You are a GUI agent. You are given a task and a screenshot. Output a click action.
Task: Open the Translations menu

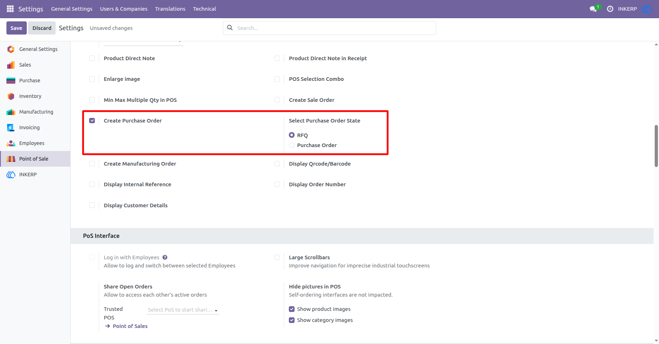point(170,9)
